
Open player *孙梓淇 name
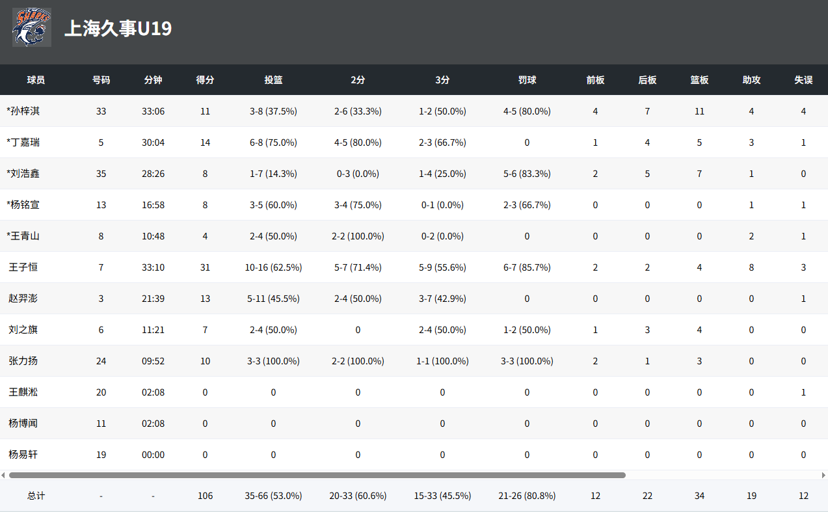pyautogui.click(x=23, y=111)
